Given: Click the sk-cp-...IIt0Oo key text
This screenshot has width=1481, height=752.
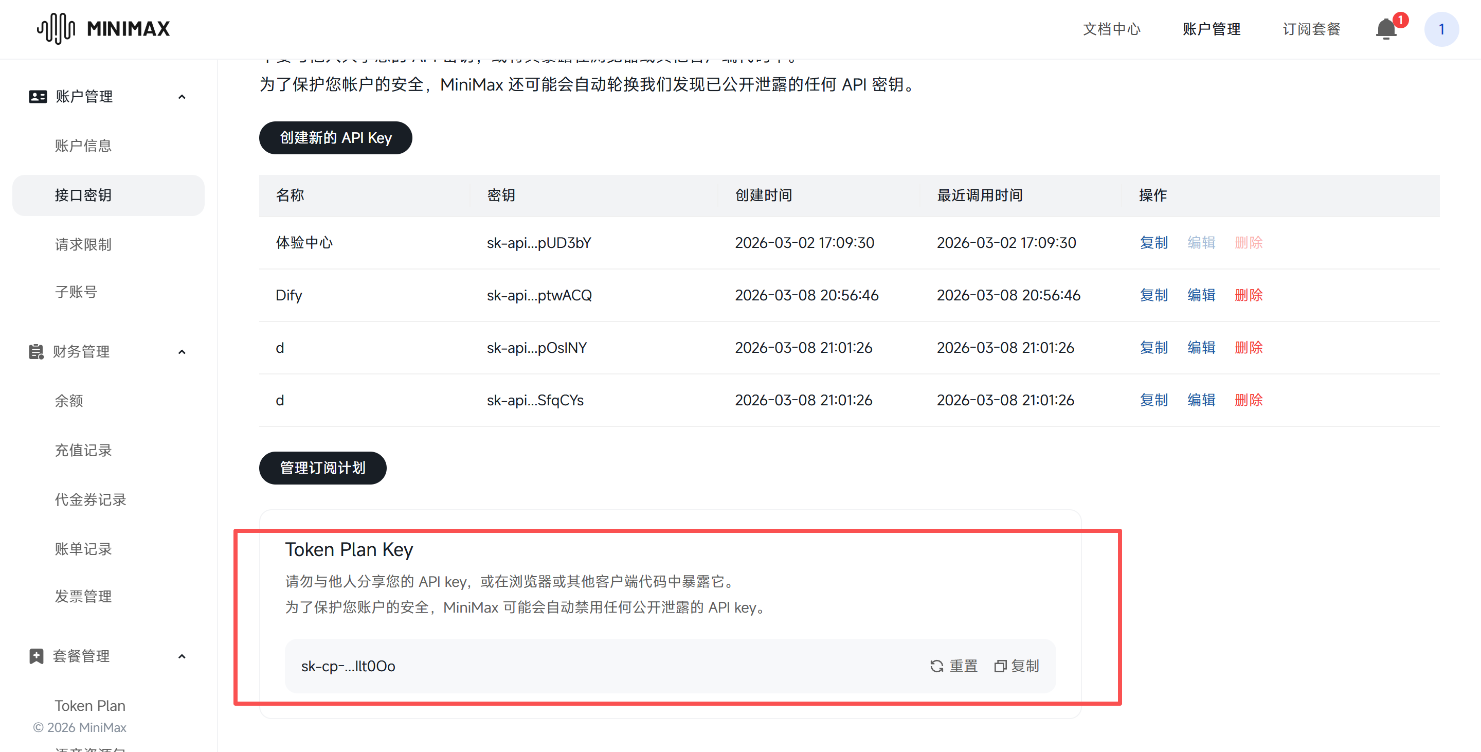Looking at the screenshot, I should 348,666.
